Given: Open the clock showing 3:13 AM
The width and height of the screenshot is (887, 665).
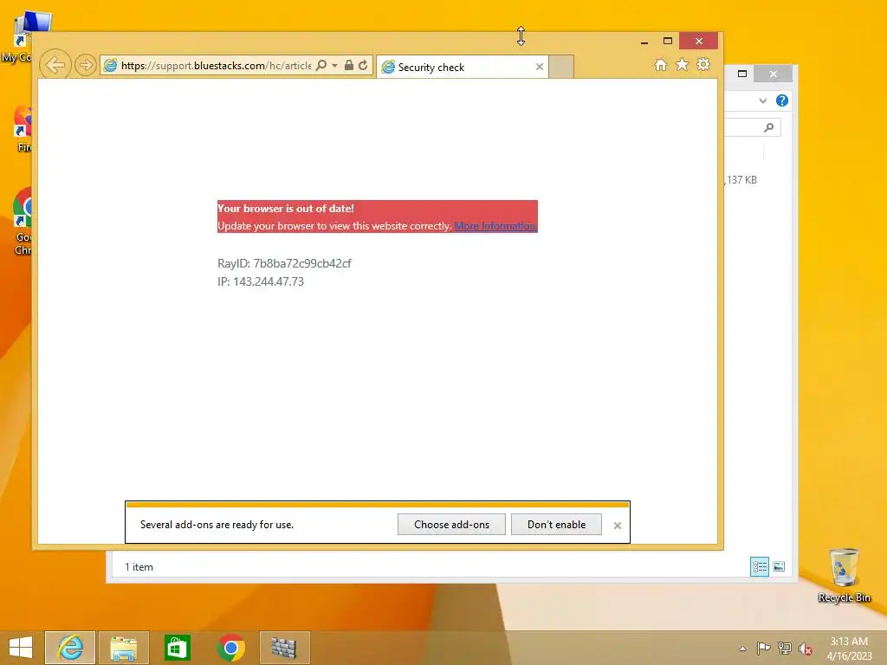Looking at the screenshot, I should click(x=849, y=648).
